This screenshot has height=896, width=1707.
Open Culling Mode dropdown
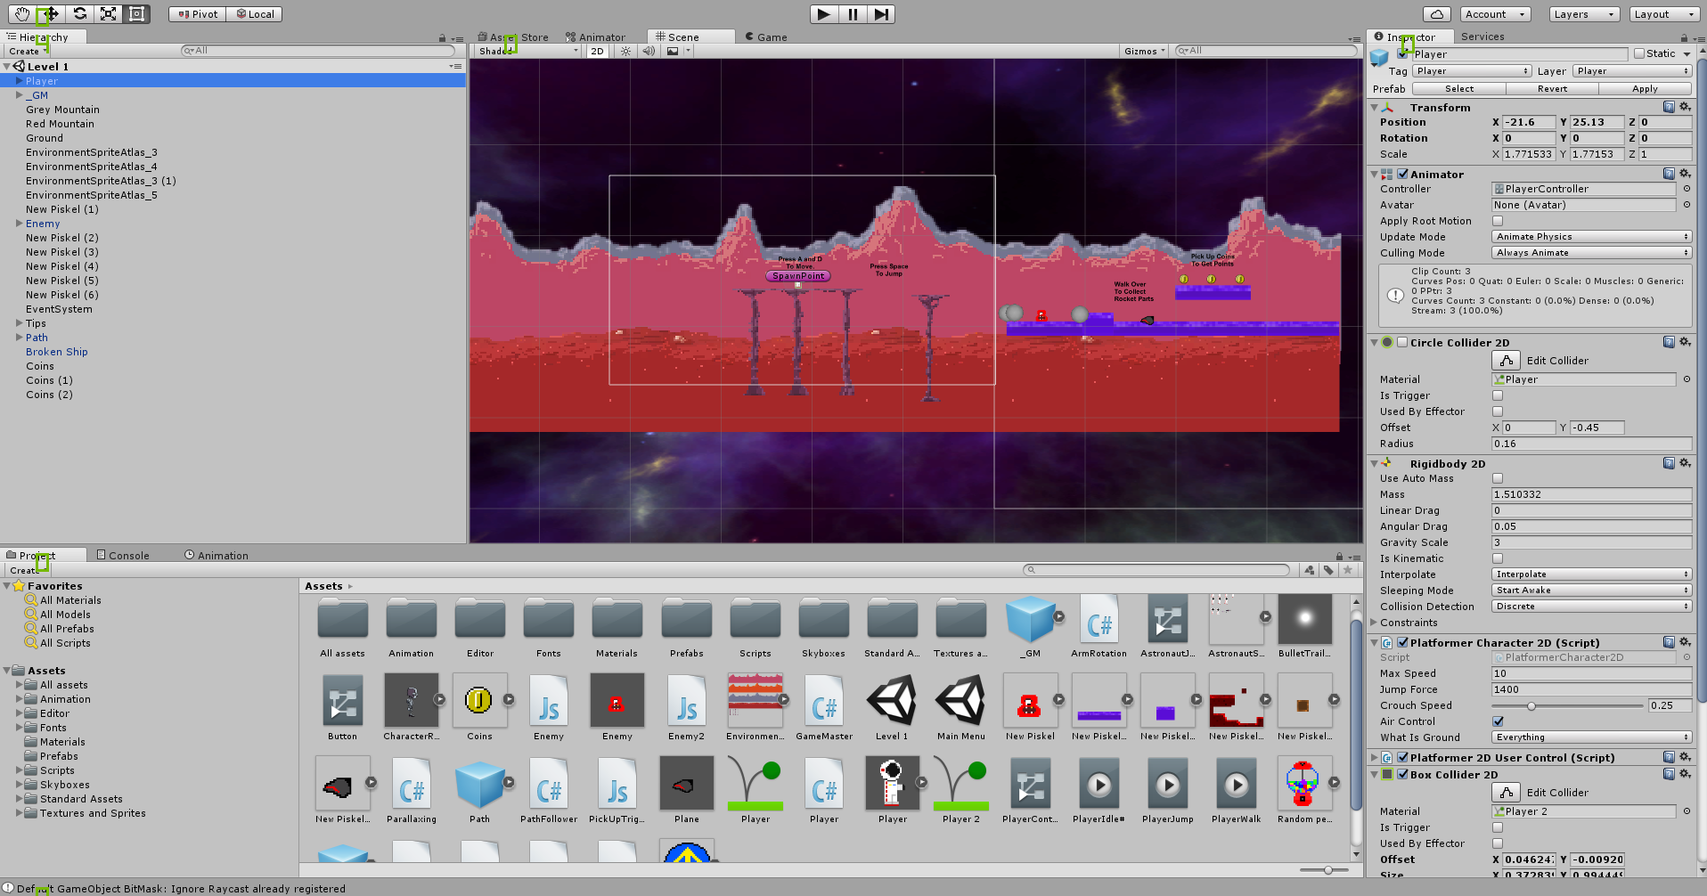1591,253
